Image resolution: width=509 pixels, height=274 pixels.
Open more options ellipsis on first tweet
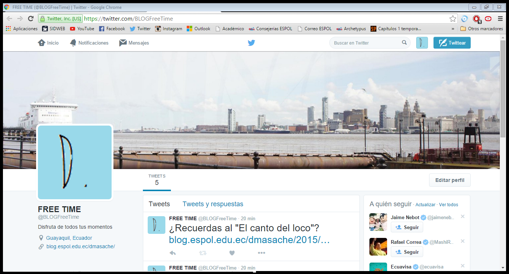click(x=261, y=253)
